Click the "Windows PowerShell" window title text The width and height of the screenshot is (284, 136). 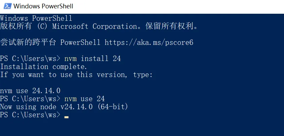(43, 6)
